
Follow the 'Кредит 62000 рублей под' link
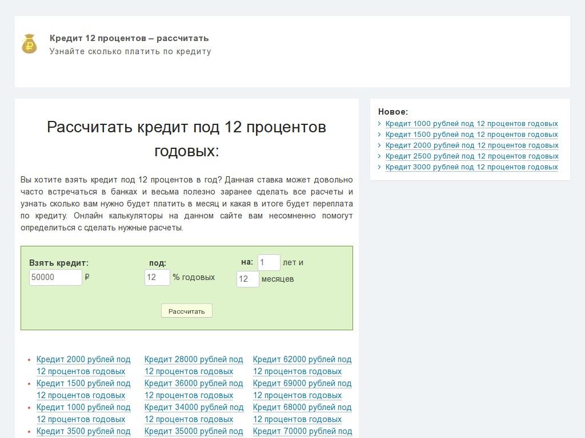tap(302, 359)
